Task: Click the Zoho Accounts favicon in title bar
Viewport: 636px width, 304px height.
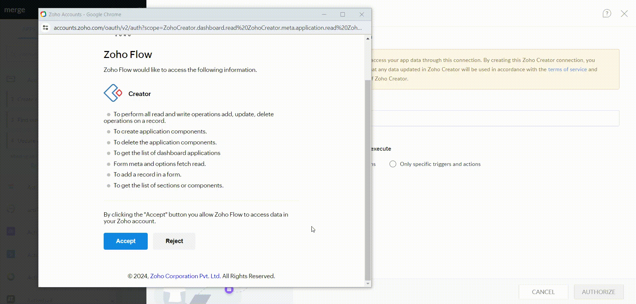Action: [43, 15]
